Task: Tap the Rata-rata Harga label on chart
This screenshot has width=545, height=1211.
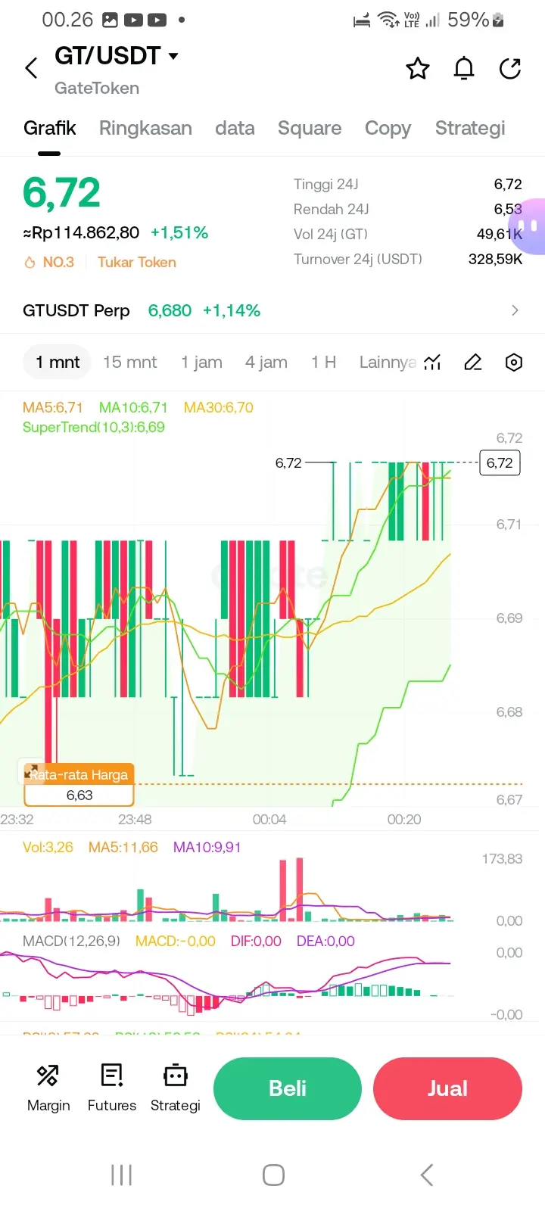Action: 79,774
